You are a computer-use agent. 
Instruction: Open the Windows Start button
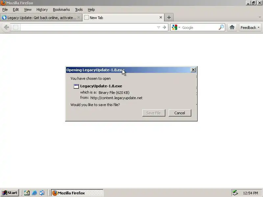click(10, 193)
